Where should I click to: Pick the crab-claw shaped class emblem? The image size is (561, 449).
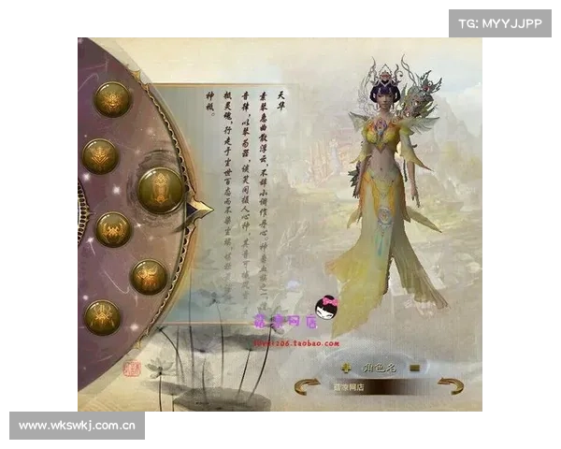click(114, 229)
